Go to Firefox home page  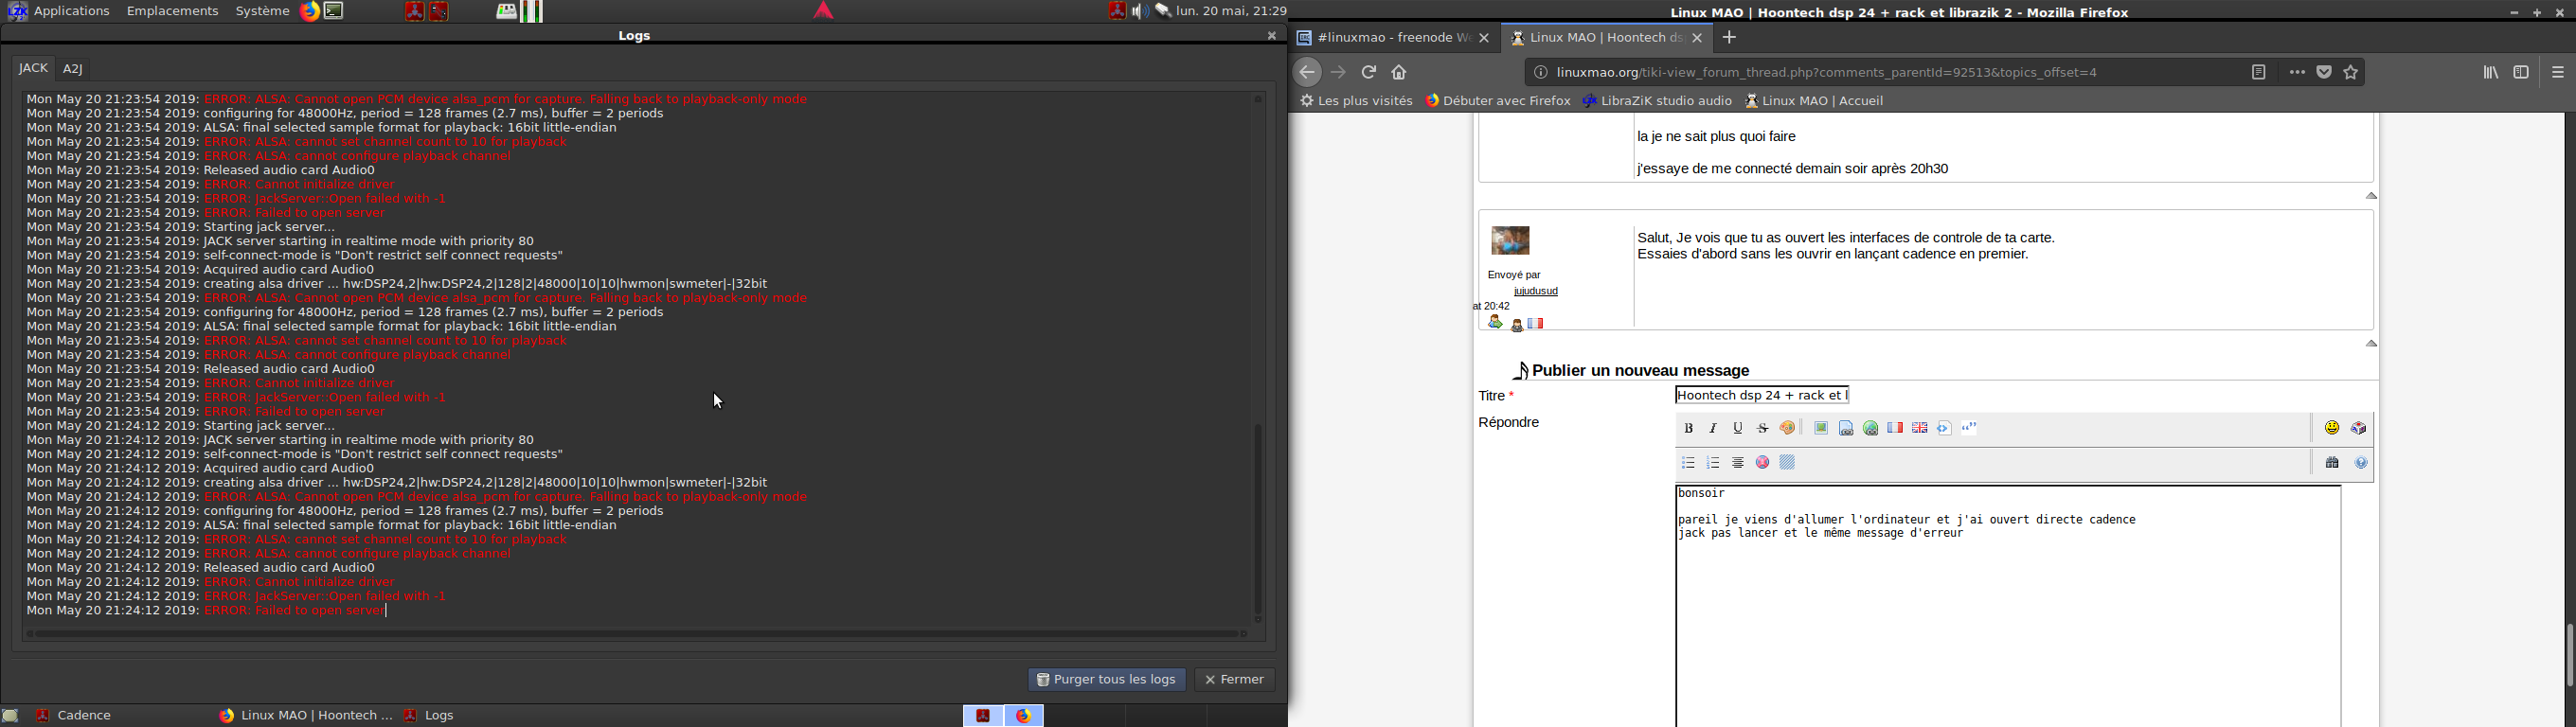1400,72
